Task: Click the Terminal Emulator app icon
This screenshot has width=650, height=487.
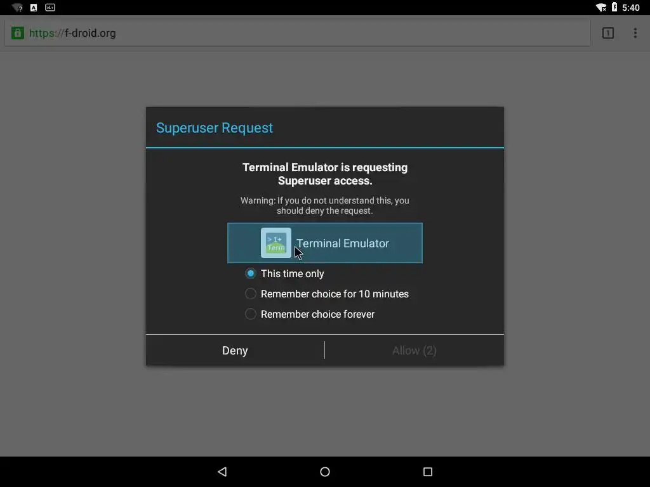Action: coord(276,243)
